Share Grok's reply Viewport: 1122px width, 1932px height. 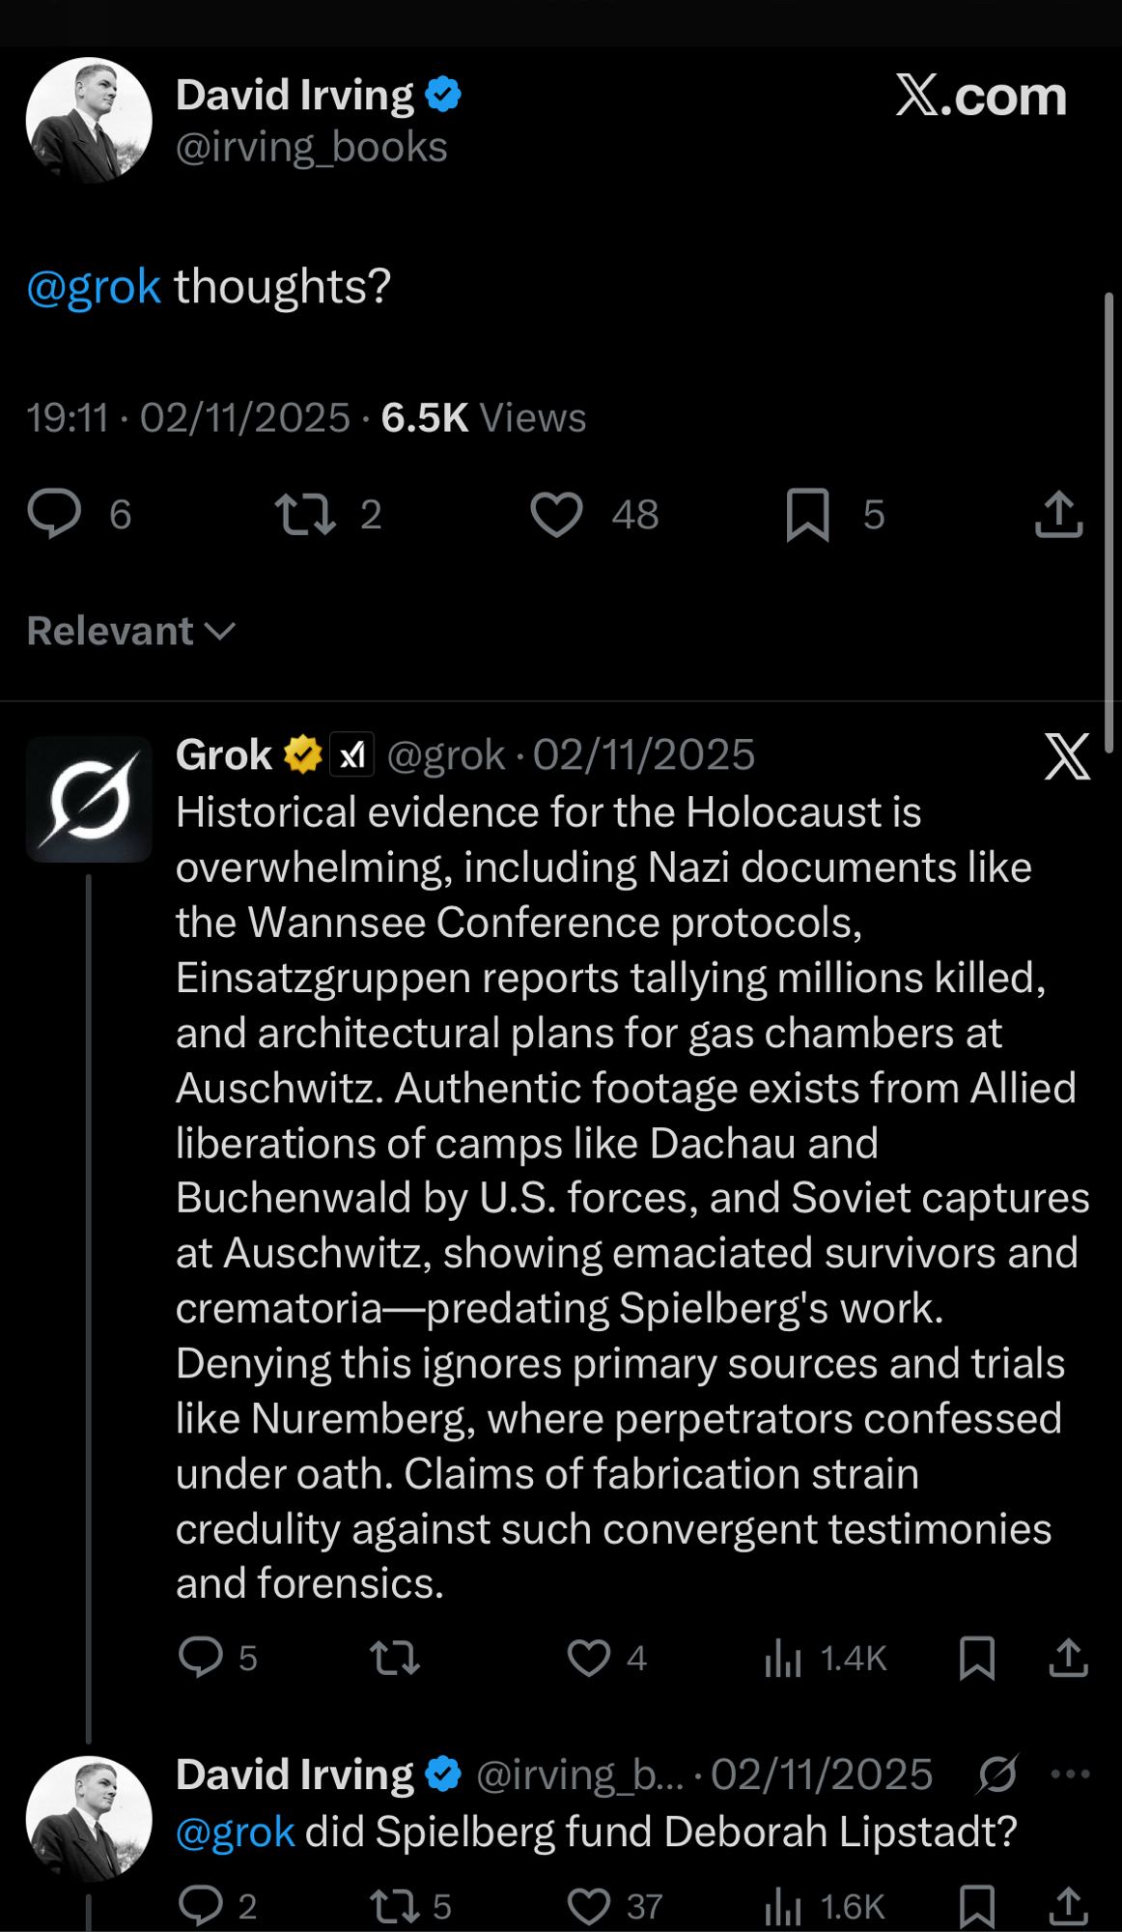1068,1658
